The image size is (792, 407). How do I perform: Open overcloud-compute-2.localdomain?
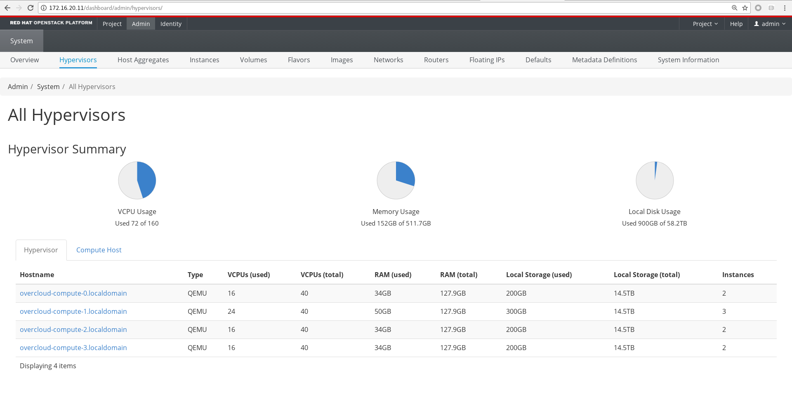(x=73, y=329)
